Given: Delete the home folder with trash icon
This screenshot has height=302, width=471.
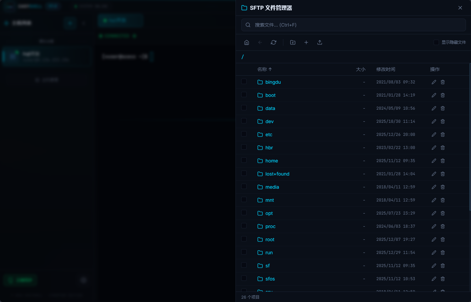Looking at the screenshot, I should click(x=443, y=161).
